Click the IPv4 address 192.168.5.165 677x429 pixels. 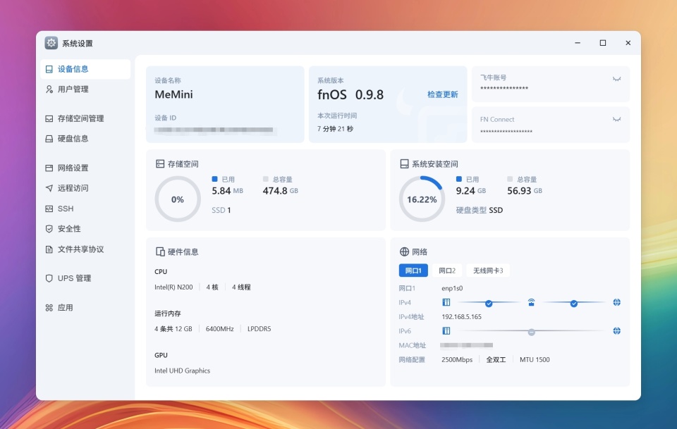[461, 316]
